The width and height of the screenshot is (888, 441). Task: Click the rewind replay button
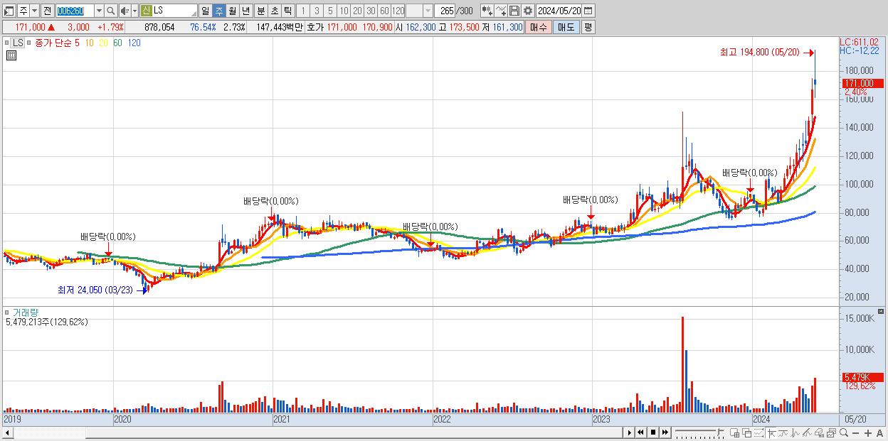click(640, 432)
